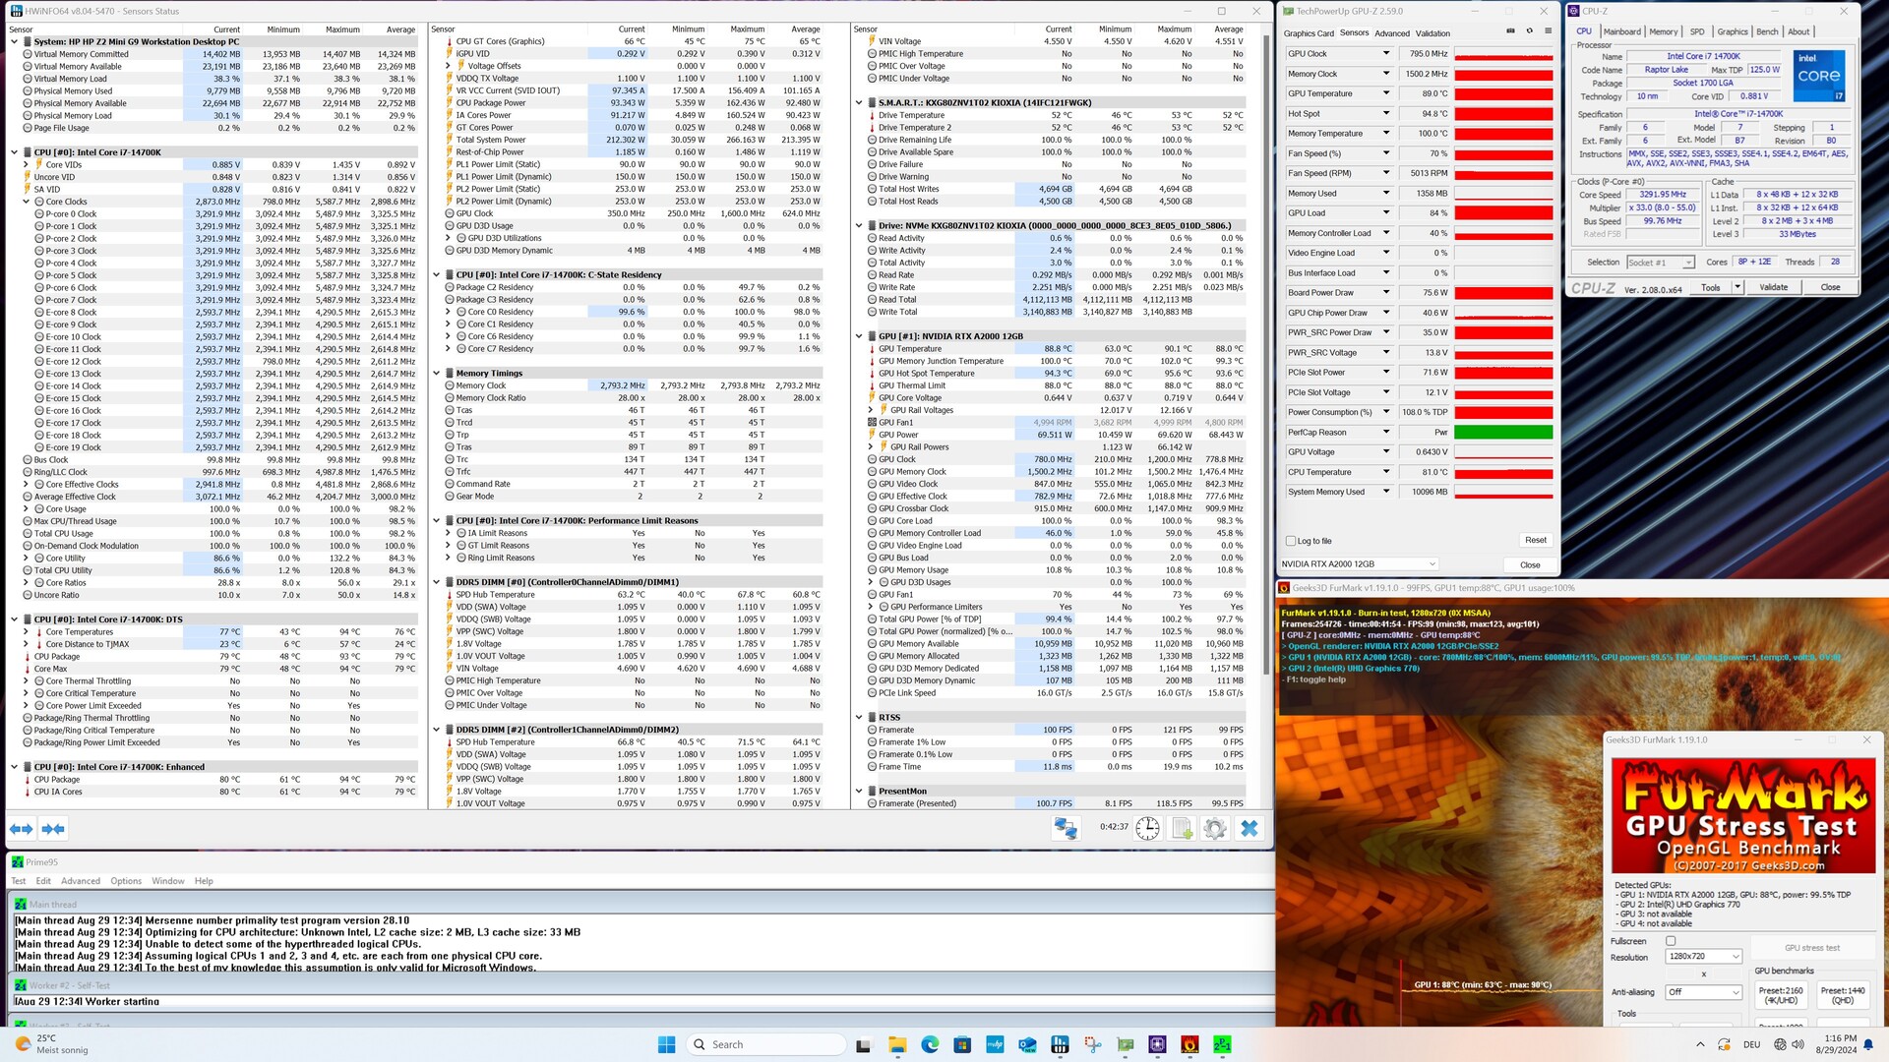Click the expand columns arrows icon in HWiNFO
The height and width of the screenshot is (1062, 1889).
click(x=22, y=829)
